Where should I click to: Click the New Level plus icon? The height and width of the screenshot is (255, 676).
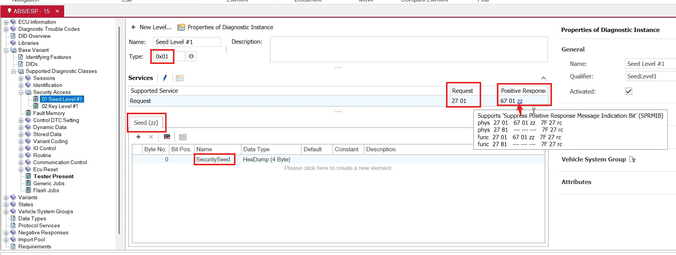click(x=133, y=27)
